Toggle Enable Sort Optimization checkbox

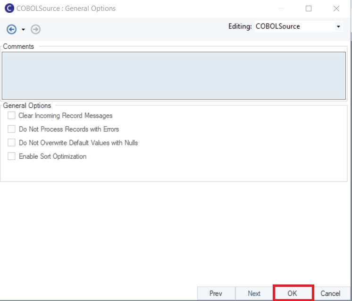(x=11, y=156)
